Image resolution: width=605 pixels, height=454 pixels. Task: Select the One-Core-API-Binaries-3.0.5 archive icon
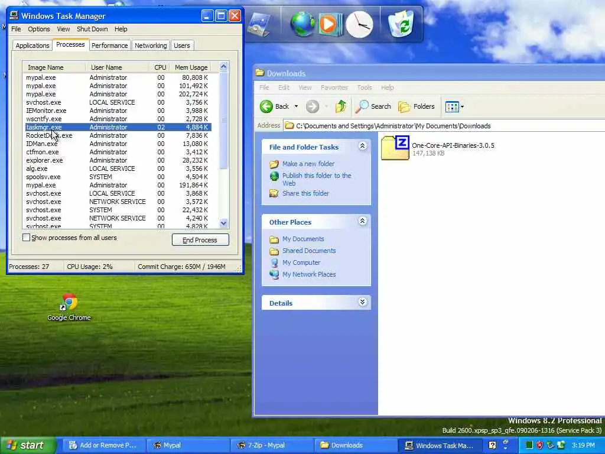[395, 147]
